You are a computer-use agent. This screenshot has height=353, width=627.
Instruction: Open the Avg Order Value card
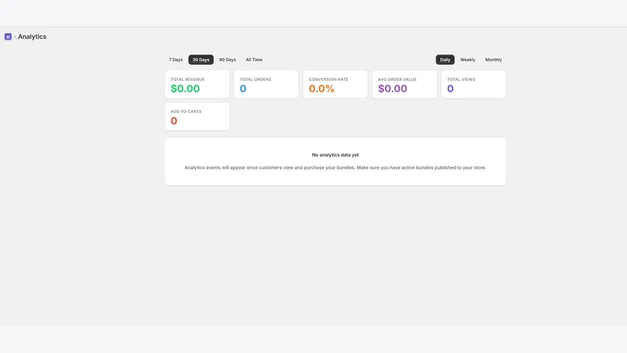coord(404,85)
